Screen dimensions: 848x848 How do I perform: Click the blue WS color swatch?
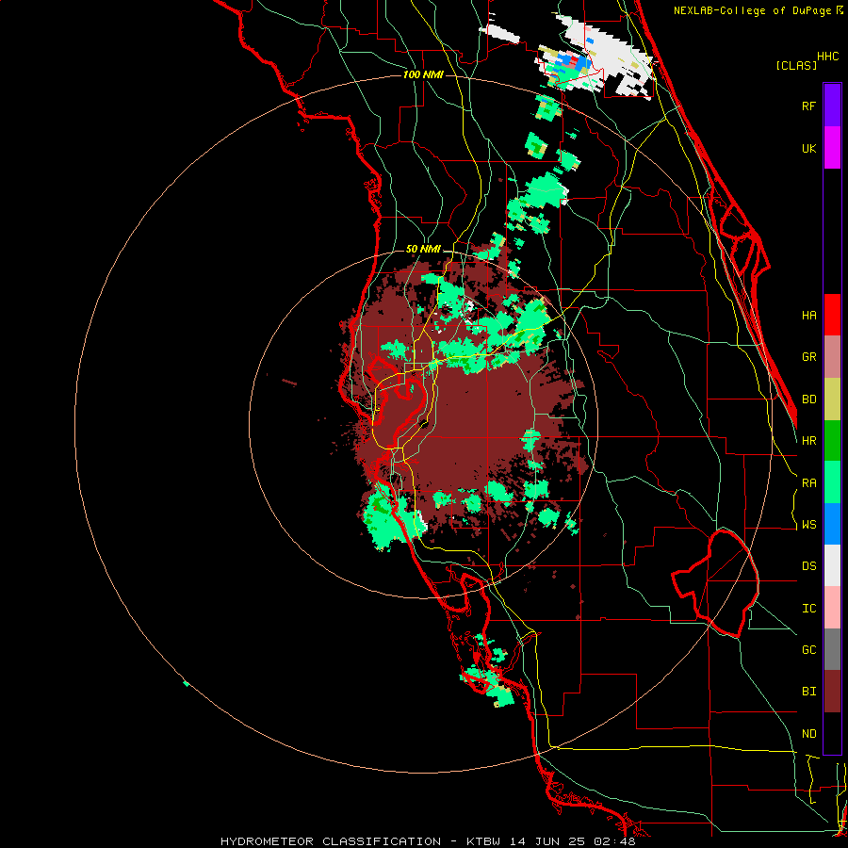click(x=832, y=524)
